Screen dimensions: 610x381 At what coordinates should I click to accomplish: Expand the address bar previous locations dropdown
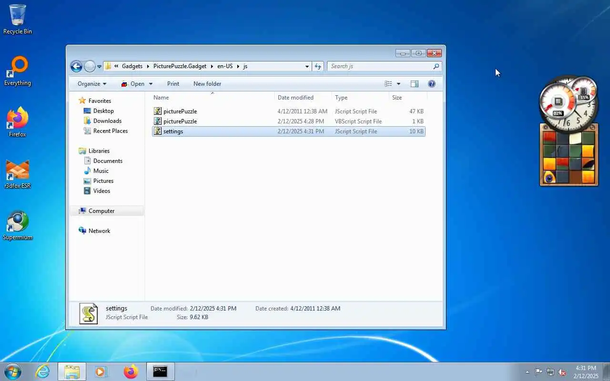point(307,67)
